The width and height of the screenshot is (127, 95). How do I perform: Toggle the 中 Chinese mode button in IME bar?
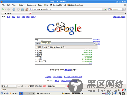click(x=19, y=86)
